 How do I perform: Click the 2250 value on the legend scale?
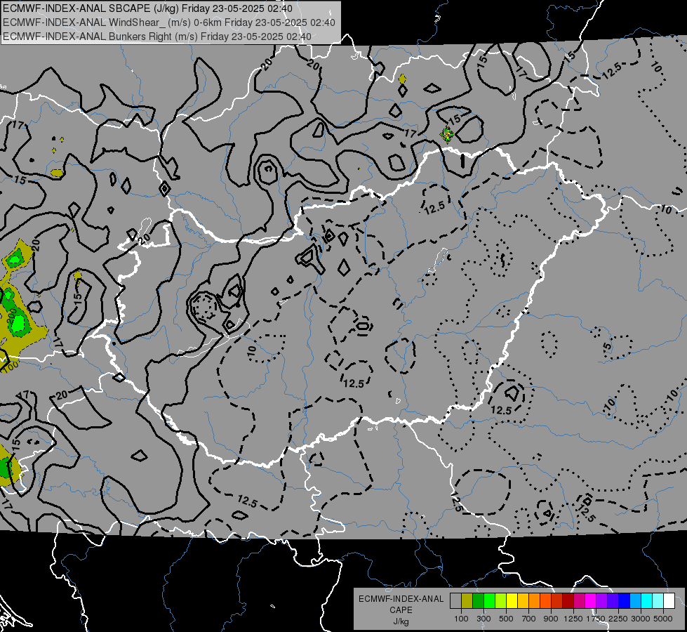618,619
